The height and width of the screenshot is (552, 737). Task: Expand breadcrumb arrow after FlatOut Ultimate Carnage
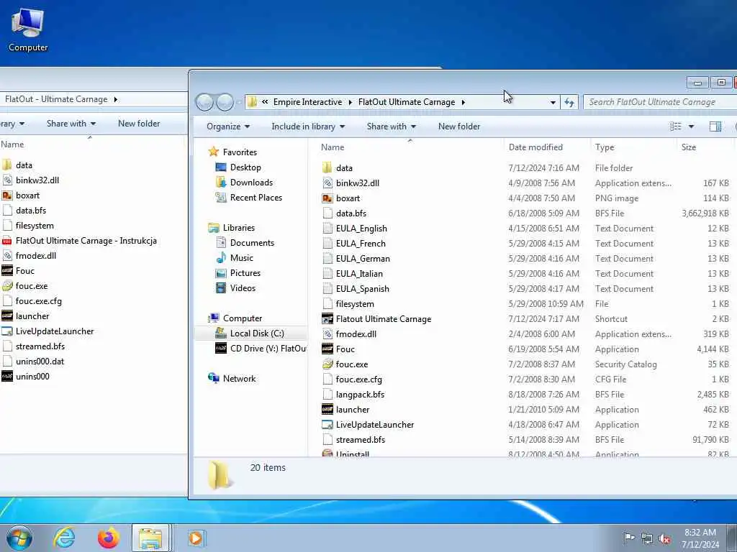(463, 102)
